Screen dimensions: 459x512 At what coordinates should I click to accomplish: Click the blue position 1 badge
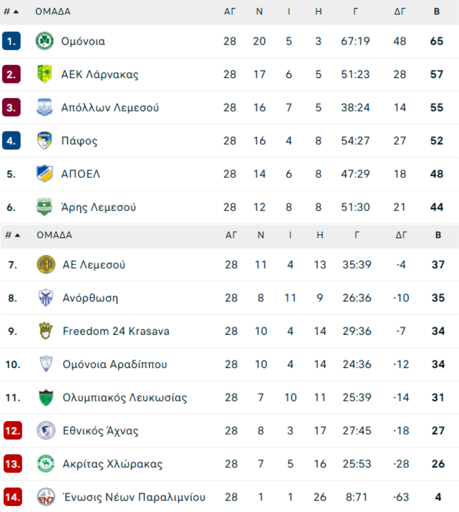(x=11, y=41)
